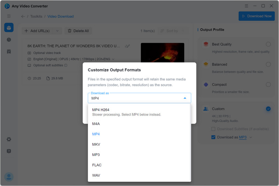Click the Help question mark icon
The width and height of the screenshot is (279, 186).
(x=9, y=151)
